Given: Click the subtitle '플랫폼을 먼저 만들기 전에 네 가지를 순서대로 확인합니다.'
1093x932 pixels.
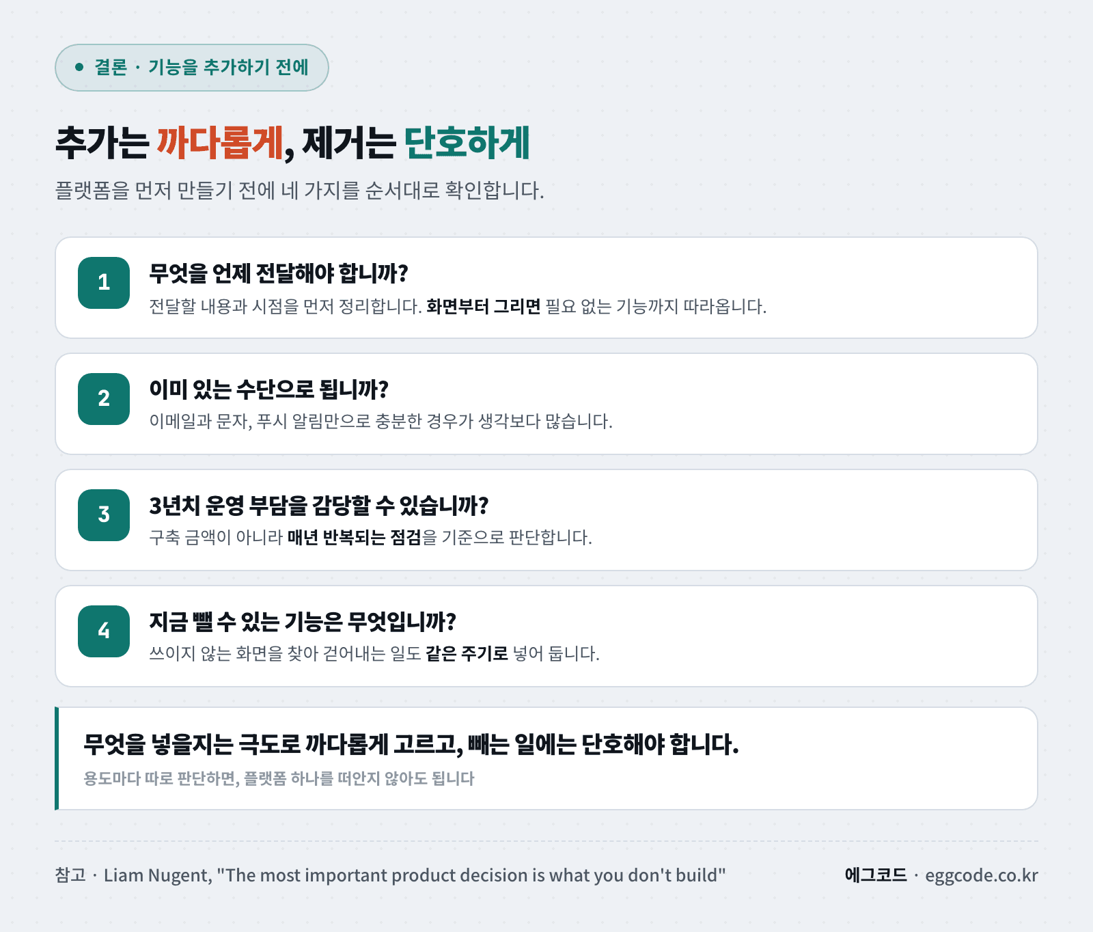Looking at the screenshot, I should coord(299,190).
